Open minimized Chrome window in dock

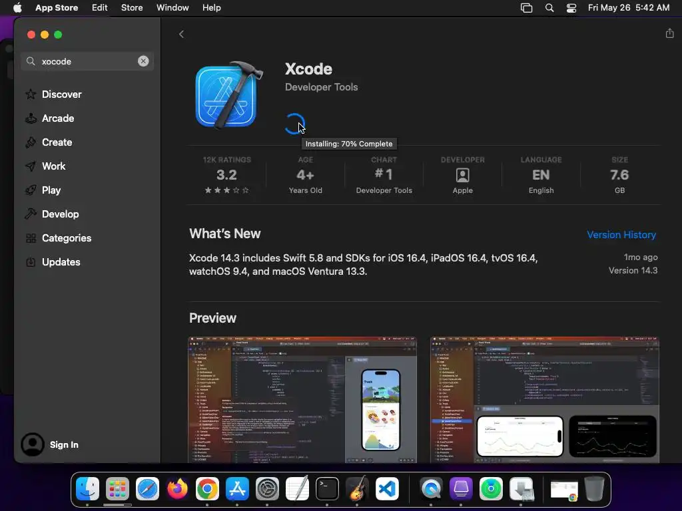click(x=564, y=490)
